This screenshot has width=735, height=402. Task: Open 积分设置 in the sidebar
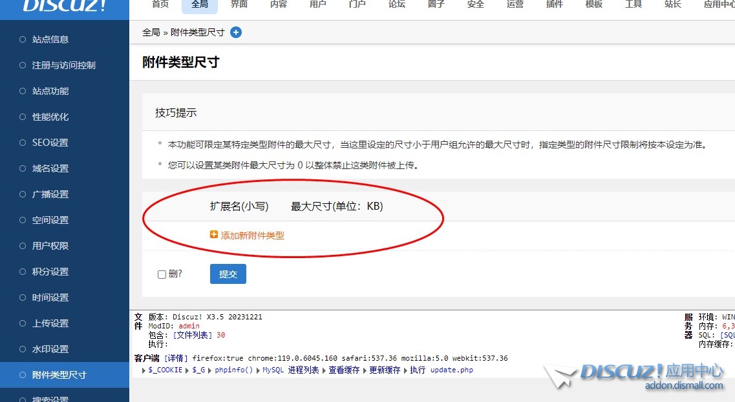(x=50, y=272)
